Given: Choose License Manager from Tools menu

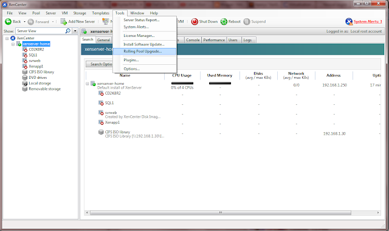Looking at the screenshot, I should click(145, 36).
